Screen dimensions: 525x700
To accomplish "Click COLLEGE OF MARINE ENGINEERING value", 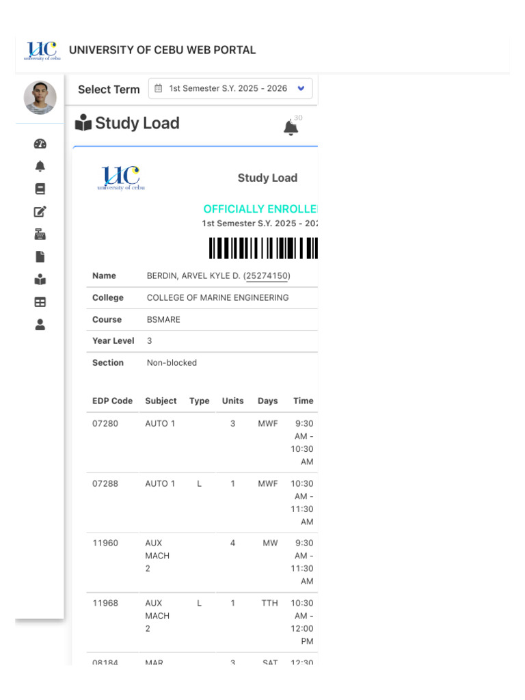I will click(x=218, y=298).
